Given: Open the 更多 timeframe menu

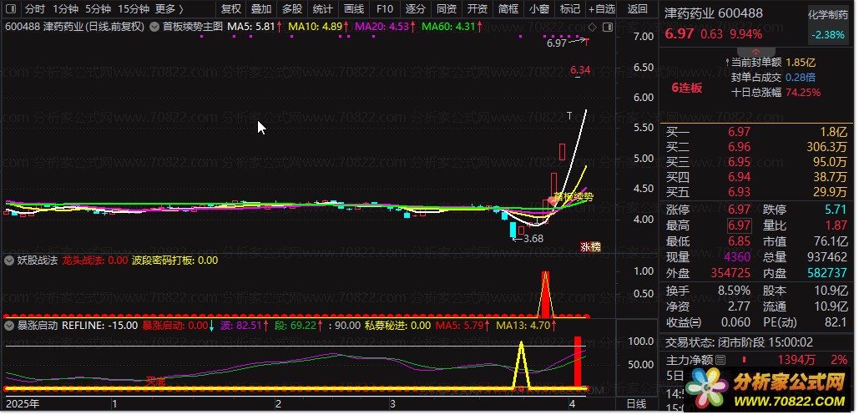Looking at the screenshot, I should click(x=169, y=9).
